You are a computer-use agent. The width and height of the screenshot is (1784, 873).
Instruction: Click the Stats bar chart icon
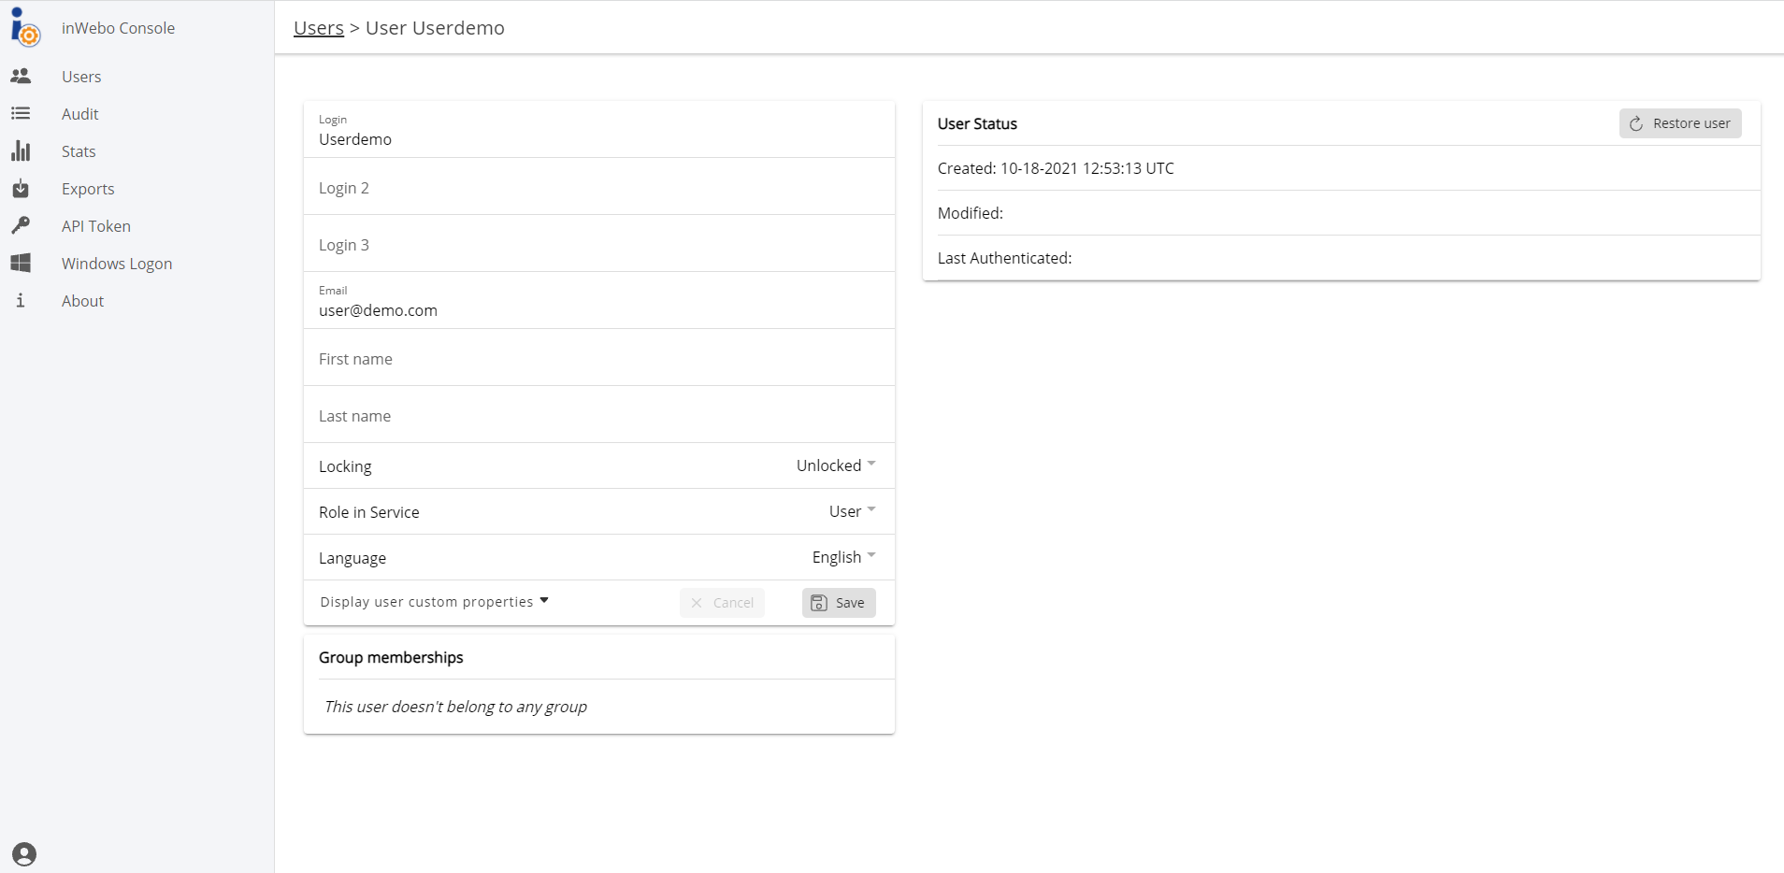click(x=21, y=150)
